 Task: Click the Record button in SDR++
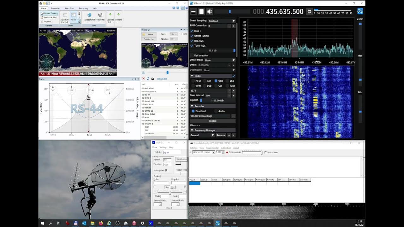click(212, 121)
